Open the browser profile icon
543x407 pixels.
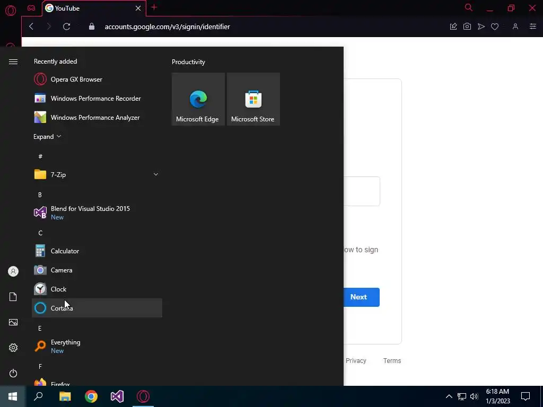[515, 26]
